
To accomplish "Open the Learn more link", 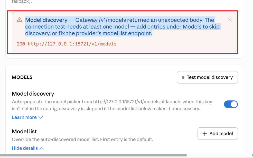I will [x=24, y=117].
